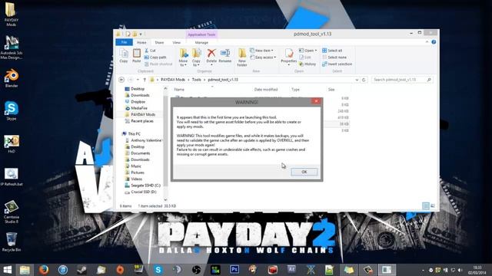The image size is (492, 276).
Task: Click the Application Tools contextual tab
Action: (201, 34)
